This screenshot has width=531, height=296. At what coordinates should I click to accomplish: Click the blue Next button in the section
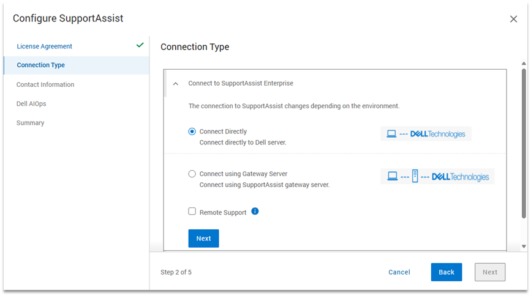click(203, 239)
